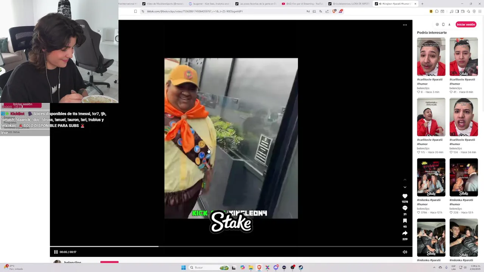Click the taskbar Buscar search box
Screen dimensions: 484x272
tap(209, 267)
